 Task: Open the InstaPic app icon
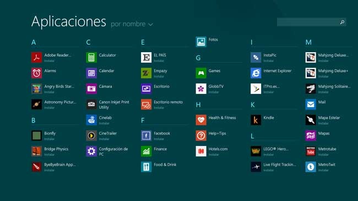click(256, 57)
